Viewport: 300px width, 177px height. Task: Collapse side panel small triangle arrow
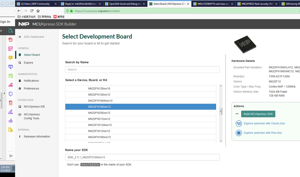click(4, 93)
